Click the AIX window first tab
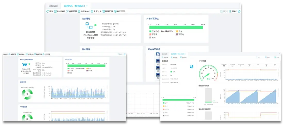 pyautogui.click(x=165, y=54)
